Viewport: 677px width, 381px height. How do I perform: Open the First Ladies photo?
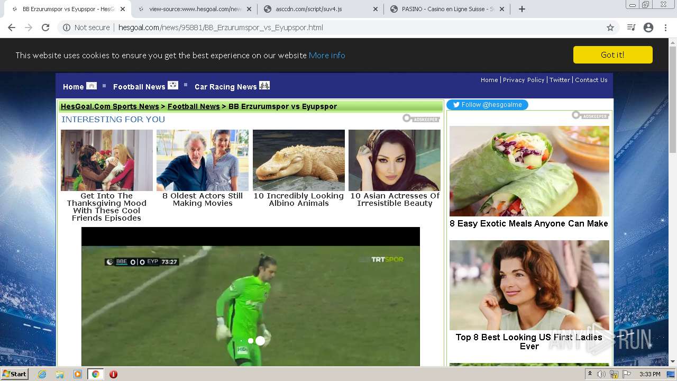pos(529,285)
